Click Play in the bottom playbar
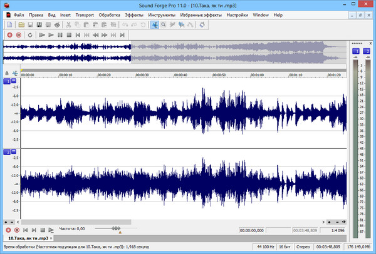The width and height of the screenshot is (376, 254). (51, 230)
